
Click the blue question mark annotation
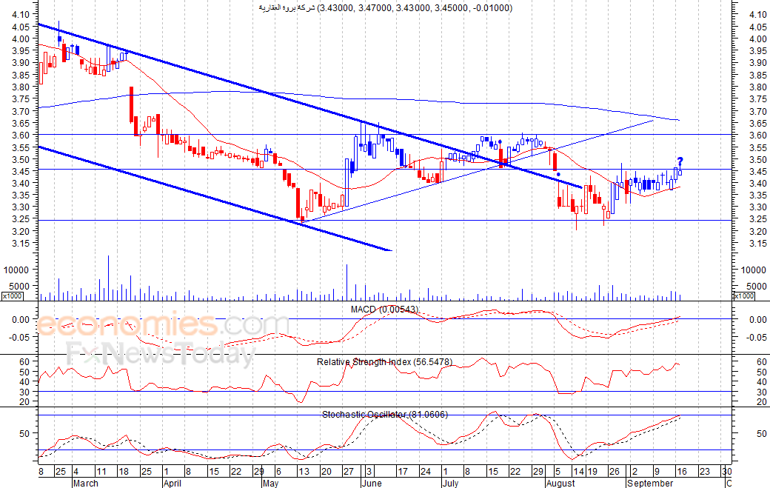point(680,161)
